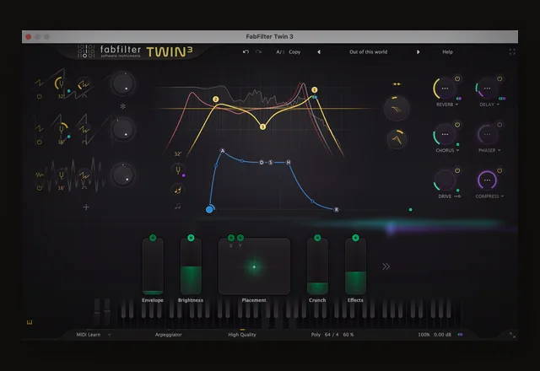Go to previous preset arrow
This screenshot has width=540, height=371.
click(x=319, y=52)
